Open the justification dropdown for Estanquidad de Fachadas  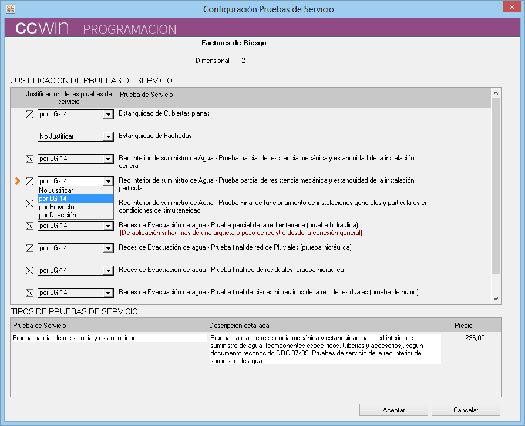(x=107, y=137)
